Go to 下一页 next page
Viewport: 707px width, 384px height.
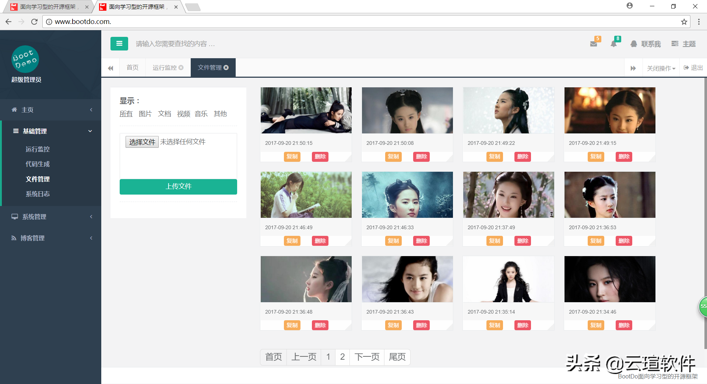[x=367, y=357]
